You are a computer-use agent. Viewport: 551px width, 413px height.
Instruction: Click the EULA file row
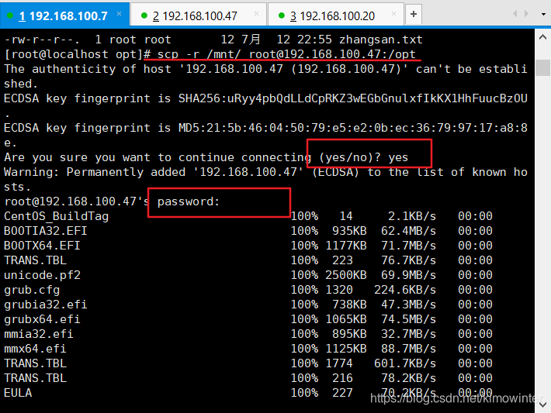coord(248,393)
